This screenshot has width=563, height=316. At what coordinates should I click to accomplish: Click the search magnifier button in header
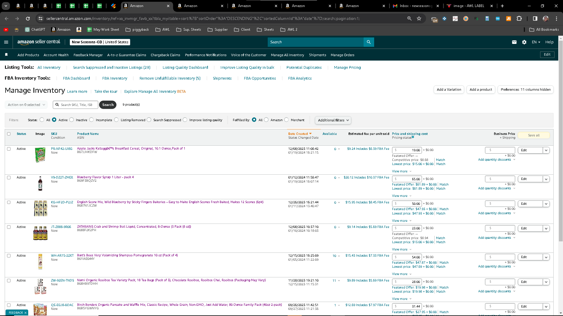pos(369,42)
